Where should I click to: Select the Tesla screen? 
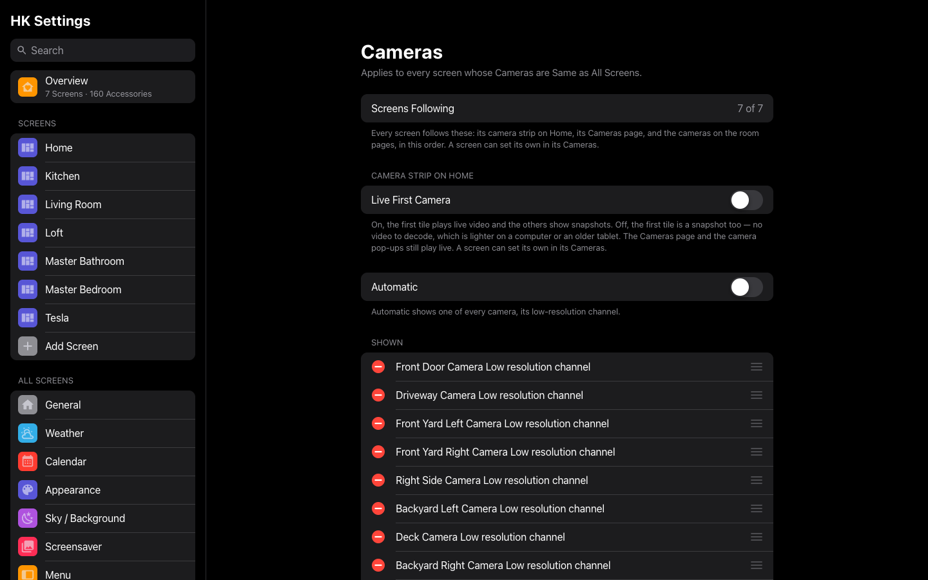(x=102, y=318)
